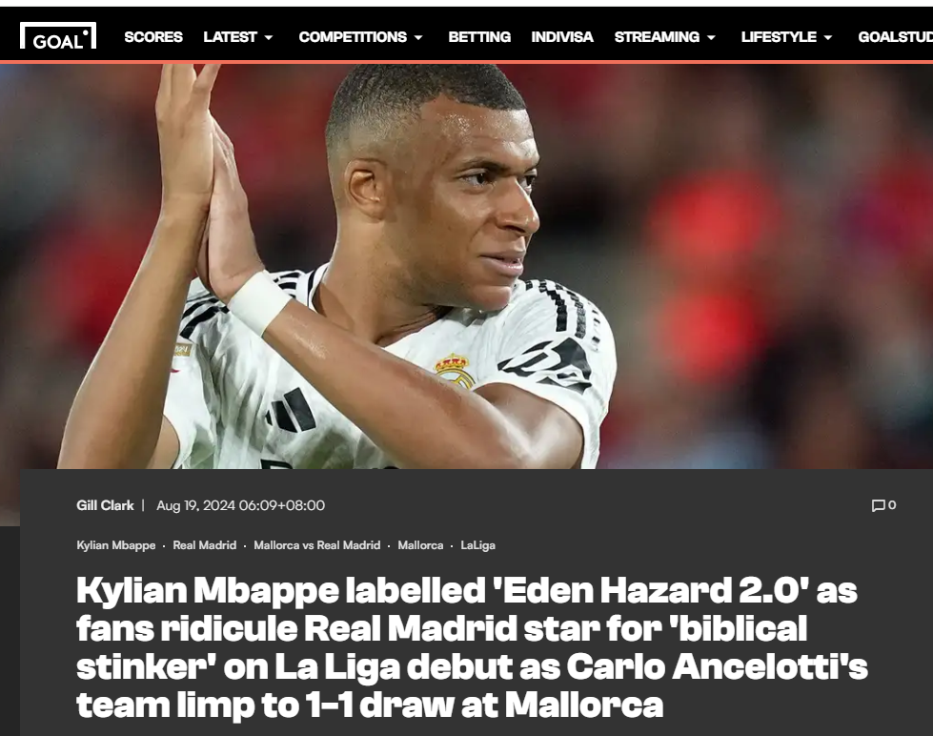This screenshot has height=736, width=933.
Task: Click the Mallorca tag link
Action: (x=420, y=545)
